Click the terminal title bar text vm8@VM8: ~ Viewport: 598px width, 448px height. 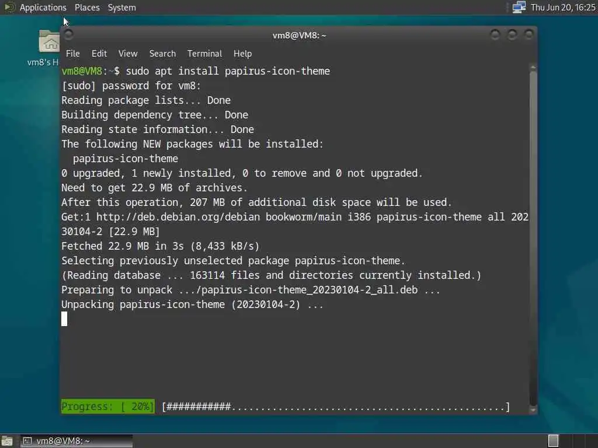click(299, 36)
